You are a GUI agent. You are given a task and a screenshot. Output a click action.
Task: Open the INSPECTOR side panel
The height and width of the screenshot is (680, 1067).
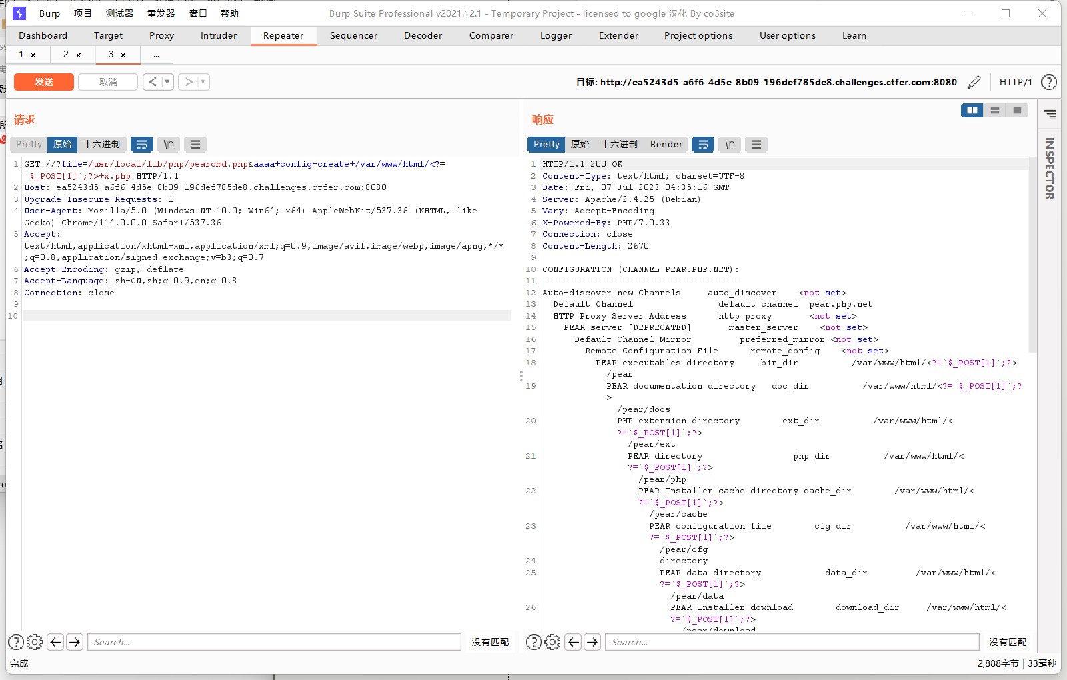tap(1050, 169)
